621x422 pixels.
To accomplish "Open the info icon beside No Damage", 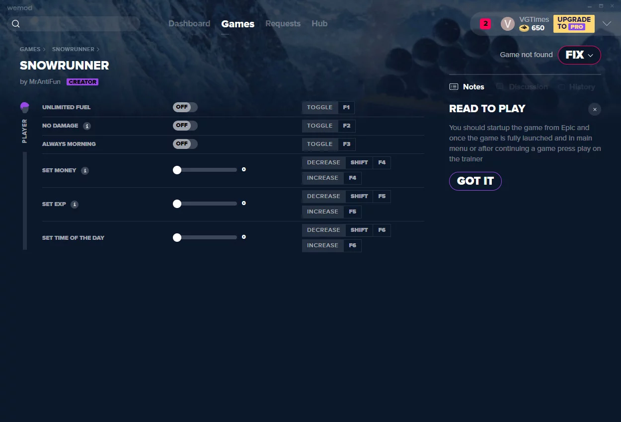I will tap(87, 126).
